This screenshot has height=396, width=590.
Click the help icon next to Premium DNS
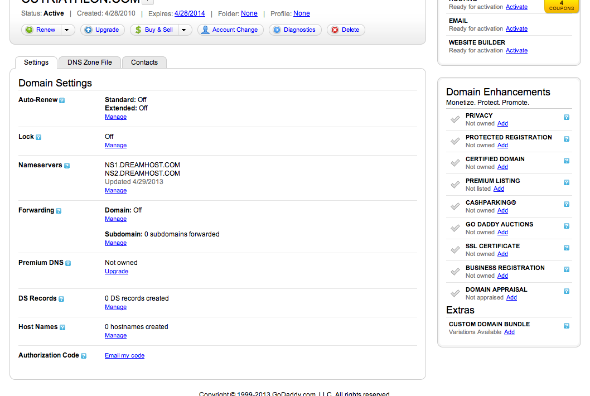coord(68,263)
